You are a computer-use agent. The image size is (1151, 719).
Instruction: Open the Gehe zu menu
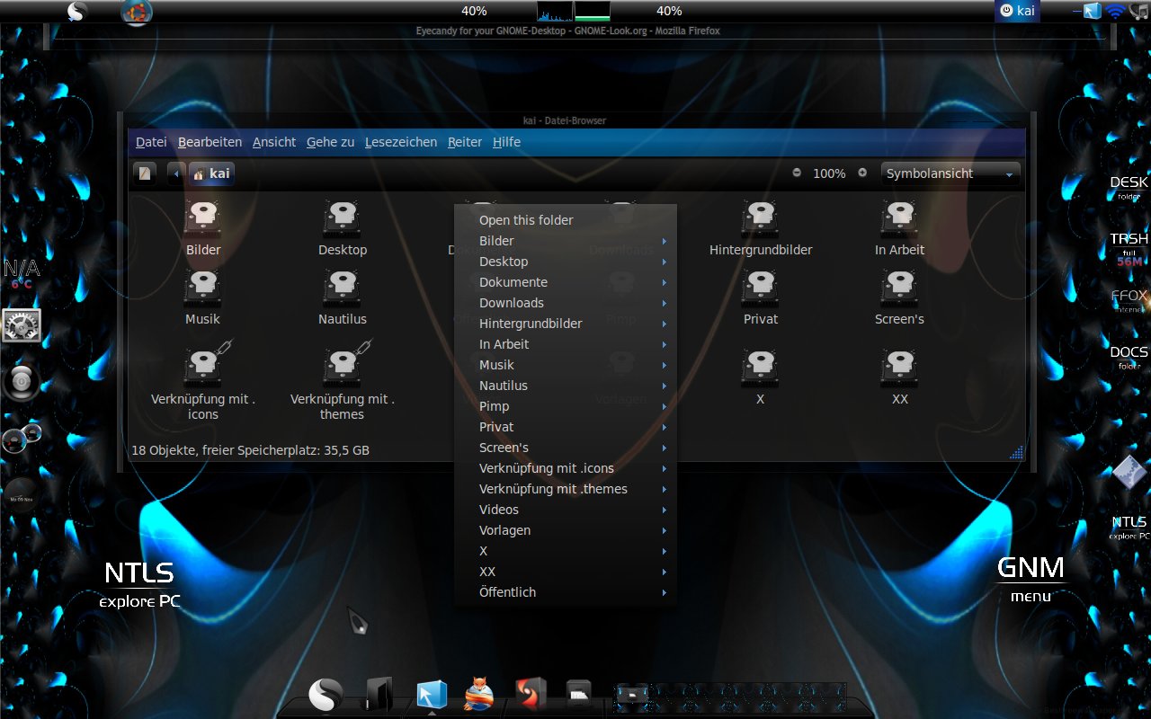330,142
